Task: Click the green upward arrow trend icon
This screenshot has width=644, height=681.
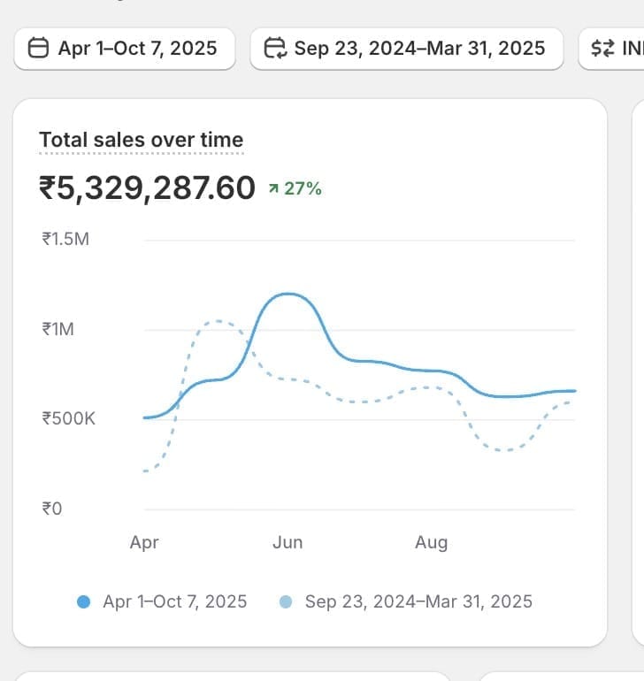Action: pos(273,188)
